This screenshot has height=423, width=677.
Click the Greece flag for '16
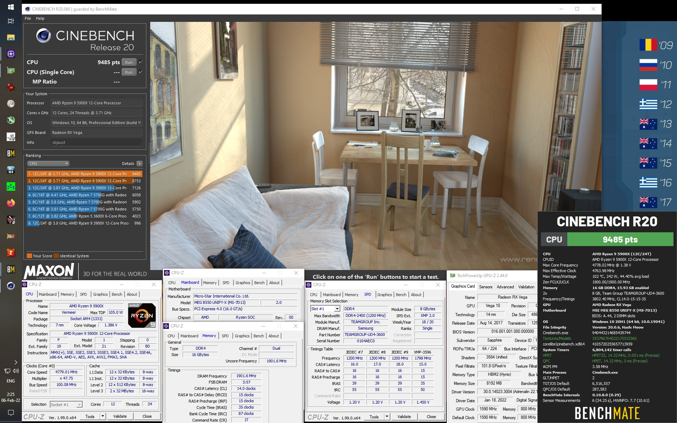click(x=648, y=183)
